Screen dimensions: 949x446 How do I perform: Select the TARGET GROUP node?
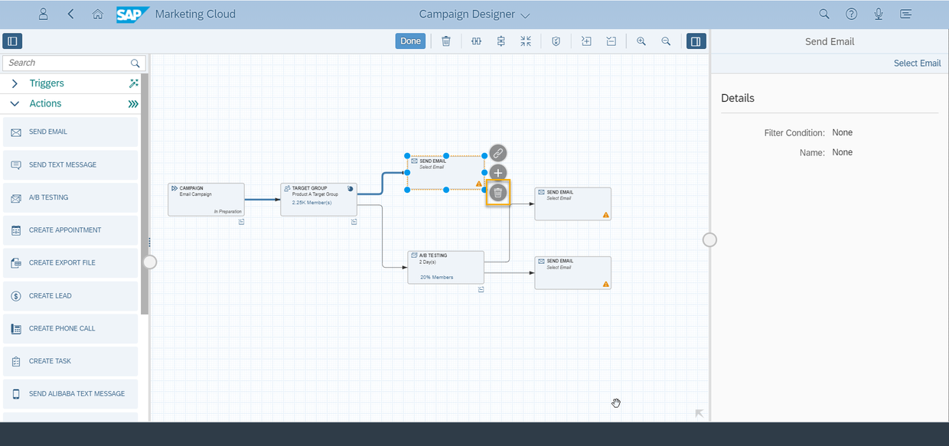tap(318, 200)
